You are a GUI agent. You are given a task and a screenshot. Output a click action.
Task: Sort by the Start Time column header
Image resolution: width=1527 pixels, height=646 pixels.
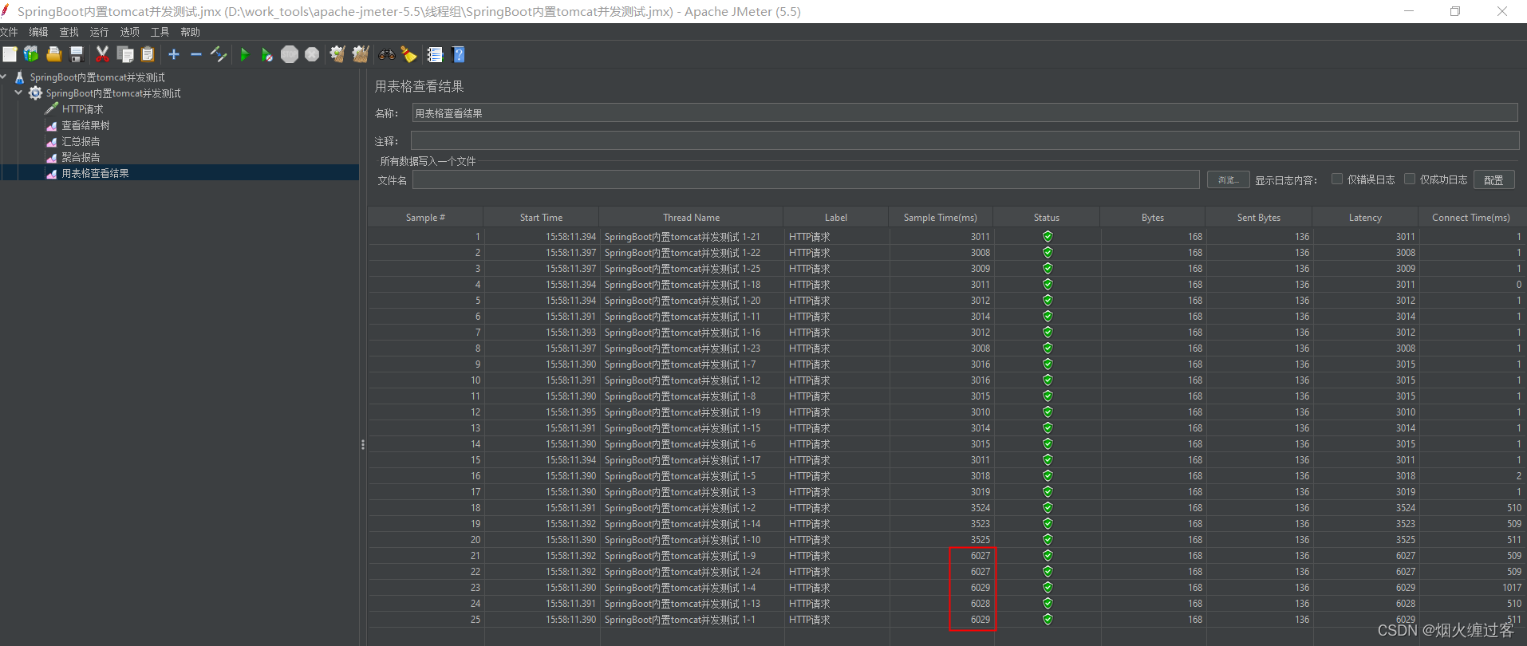(x=541, y=218)
